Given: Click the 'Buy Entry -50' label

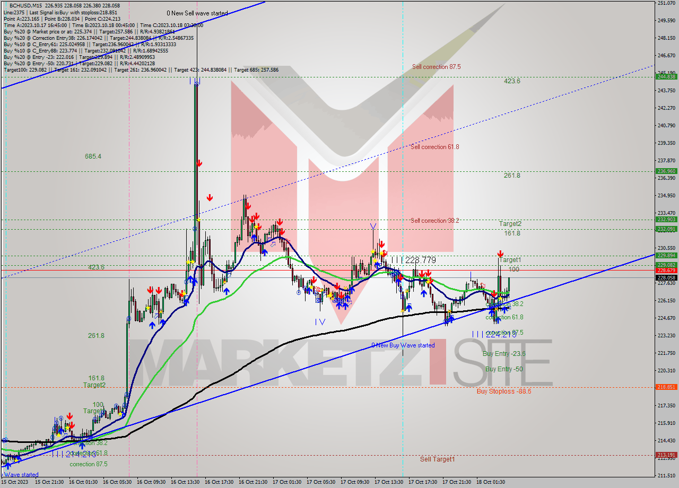Looking at the screenshot, I should coord(504,369).
